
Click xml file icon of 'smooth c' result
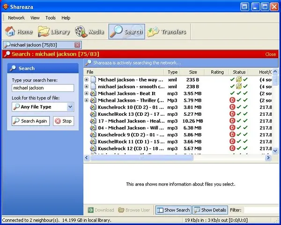click(93, 86)
